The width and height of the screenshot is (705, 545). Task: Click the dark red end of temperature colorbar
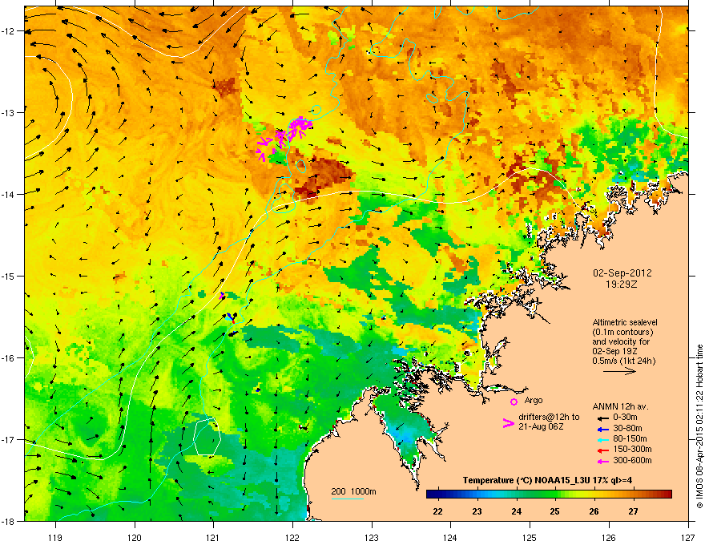pos(667,495)
